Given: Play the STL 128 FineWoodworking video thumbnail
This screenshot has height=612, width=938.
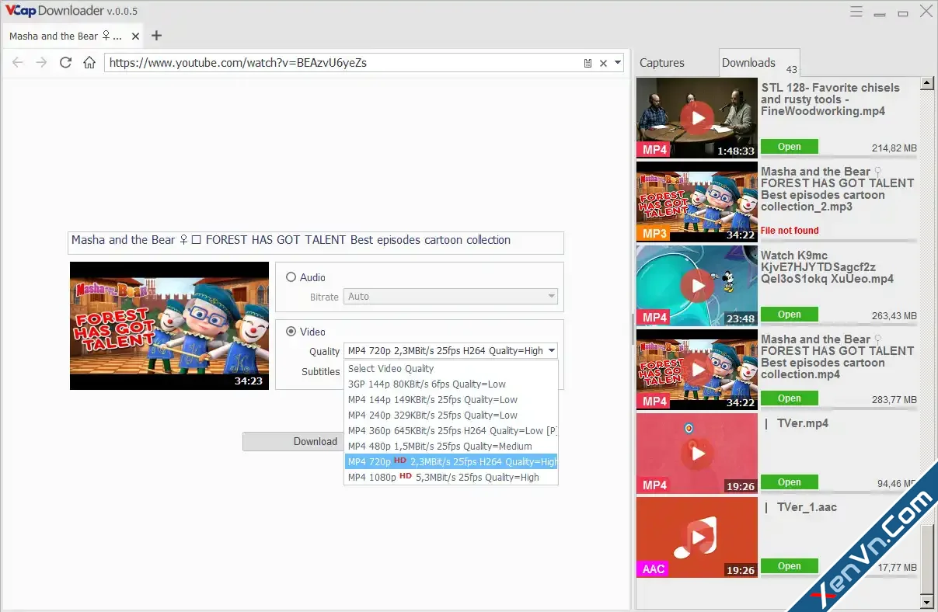Looking at the screenshot, I should click(697, 118).
